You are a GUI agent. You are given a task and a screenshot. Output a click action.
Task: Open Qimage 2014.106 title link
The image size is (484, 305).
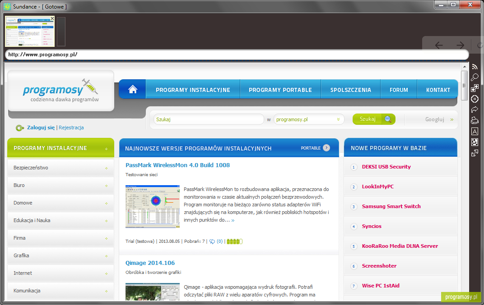(150, 263)
